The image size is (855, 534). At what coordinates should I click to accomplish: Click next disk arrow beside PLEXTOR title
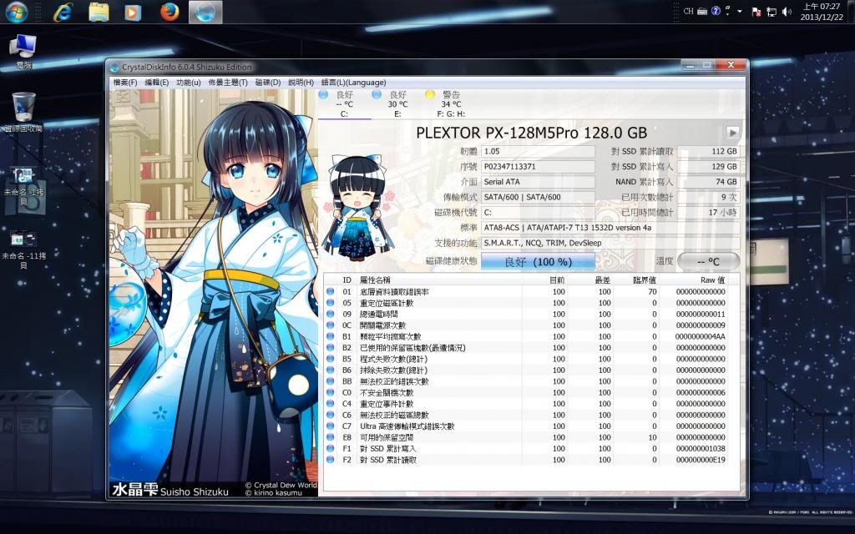click(x=732, y=133)
